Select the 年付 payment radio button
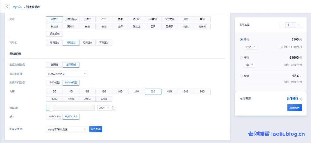The image size is (311, 143). [241, 57]
